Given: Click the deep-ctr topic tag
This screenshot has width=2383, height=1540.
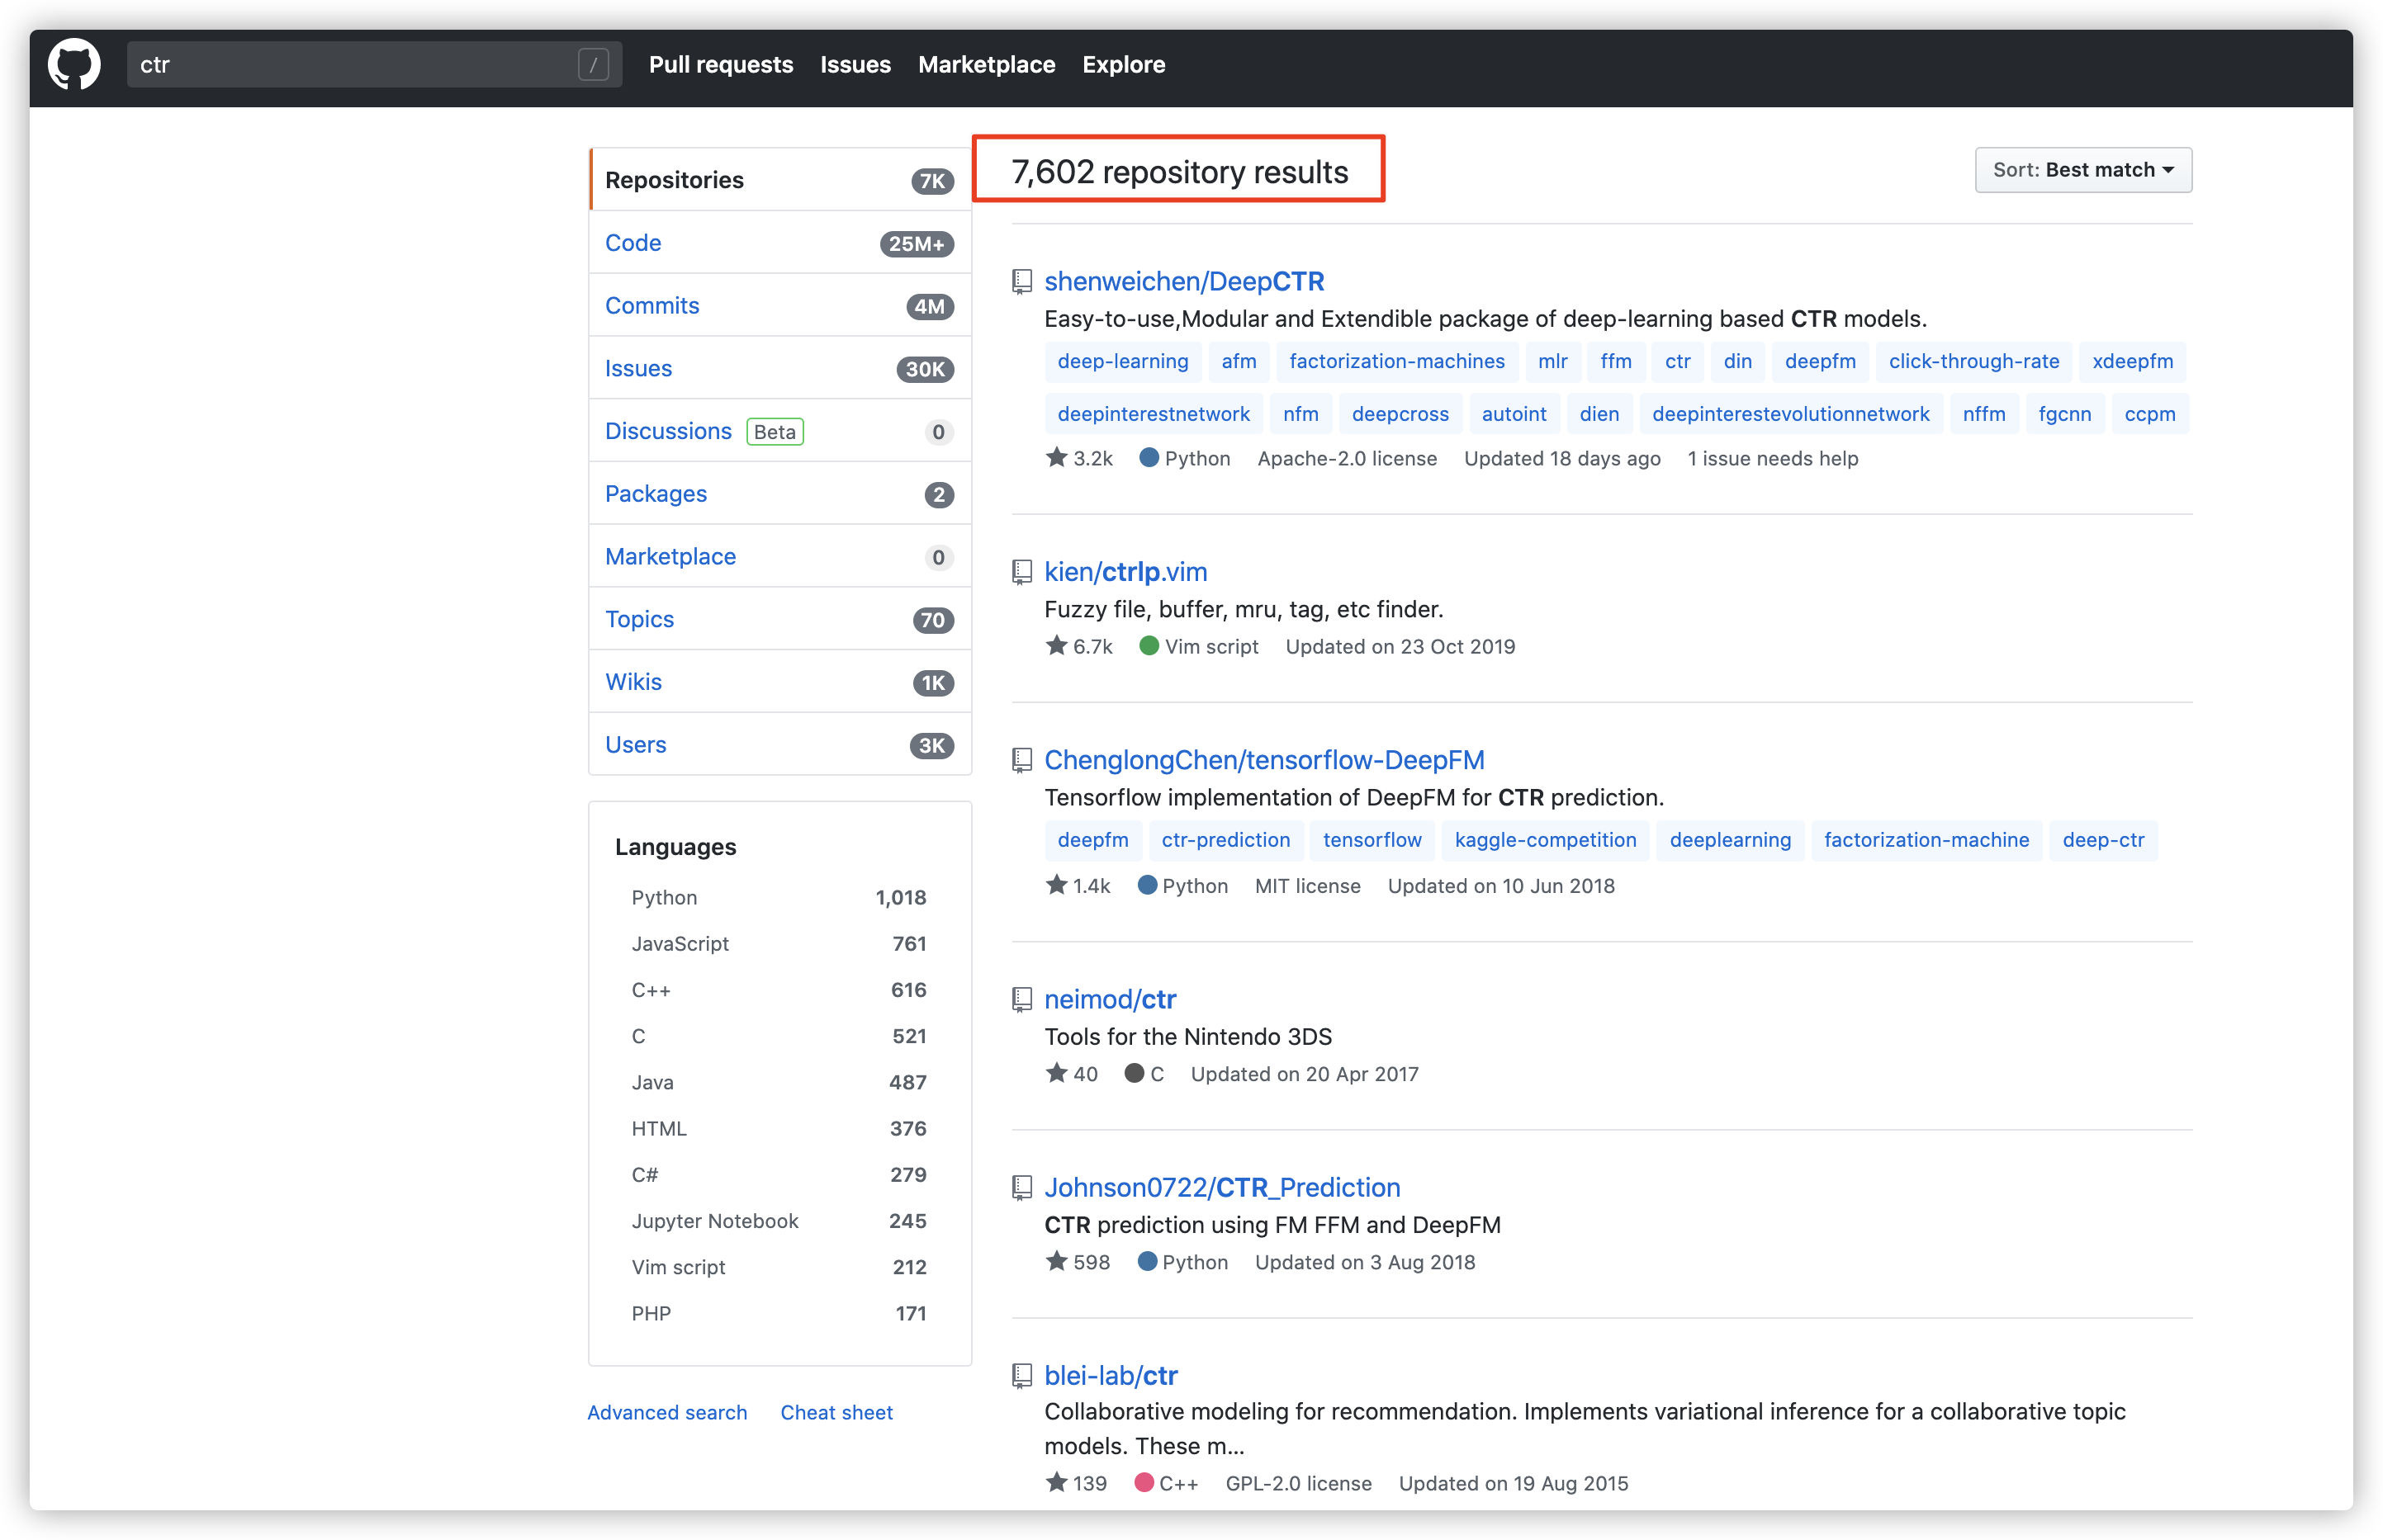Looking at the screenshot, I should click(x=2103, y=840).
